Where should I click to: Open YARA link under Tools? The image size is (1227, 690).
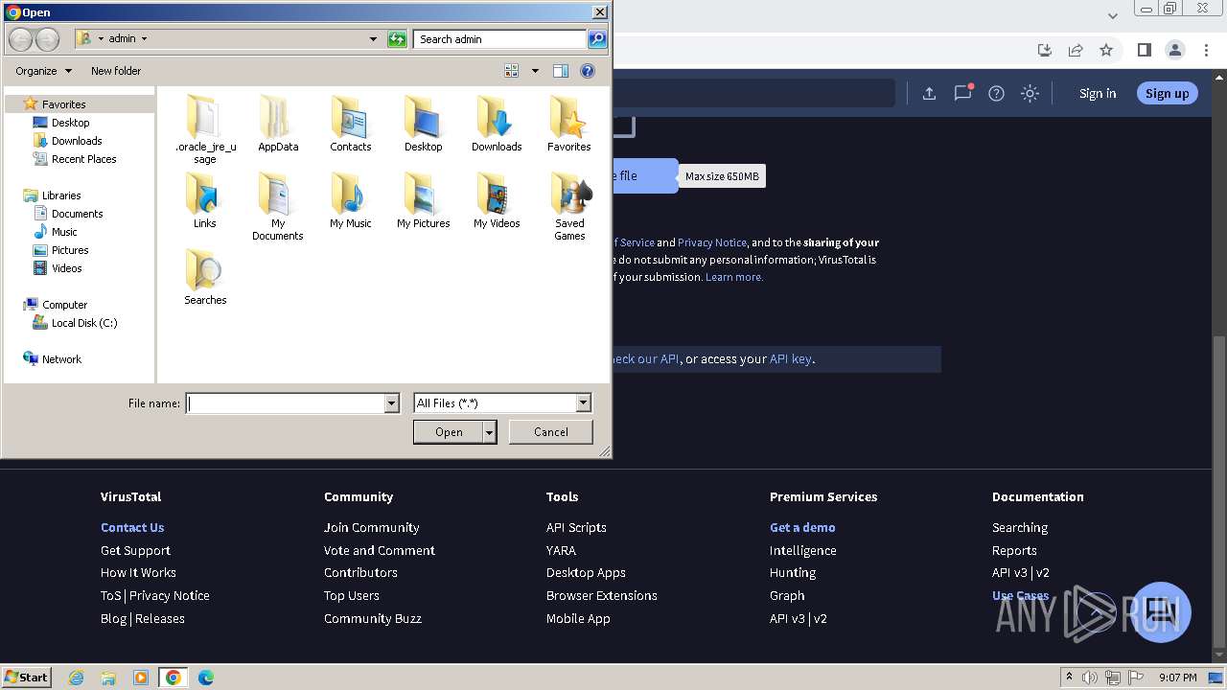(561, 550)
